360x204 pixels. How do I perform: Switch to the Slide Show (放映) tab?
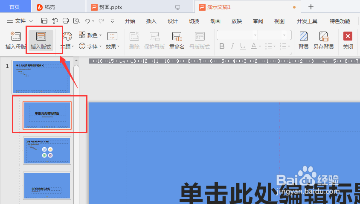tap(237, 21)
